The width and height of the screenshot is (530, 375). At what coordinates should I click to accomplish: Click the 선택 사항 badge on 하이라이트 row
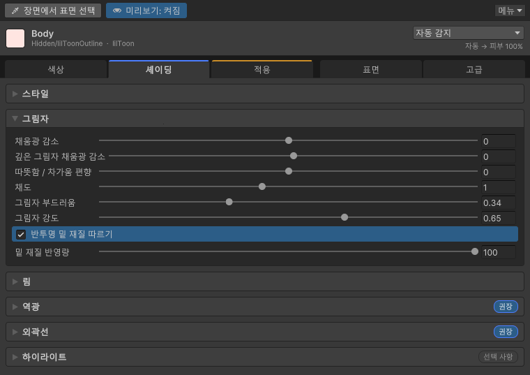click(498, 357)
